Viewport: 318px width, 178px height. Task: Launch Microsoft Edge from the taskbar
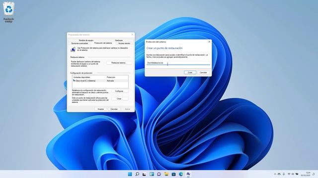(x=181, y=174)
